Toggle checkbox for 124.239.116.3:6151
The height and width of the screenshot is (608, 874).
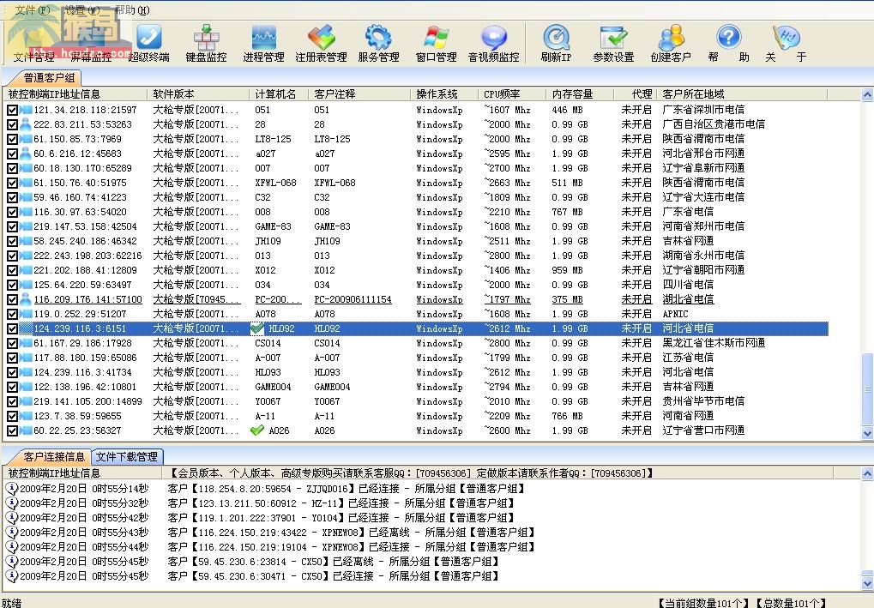[12, 328]
